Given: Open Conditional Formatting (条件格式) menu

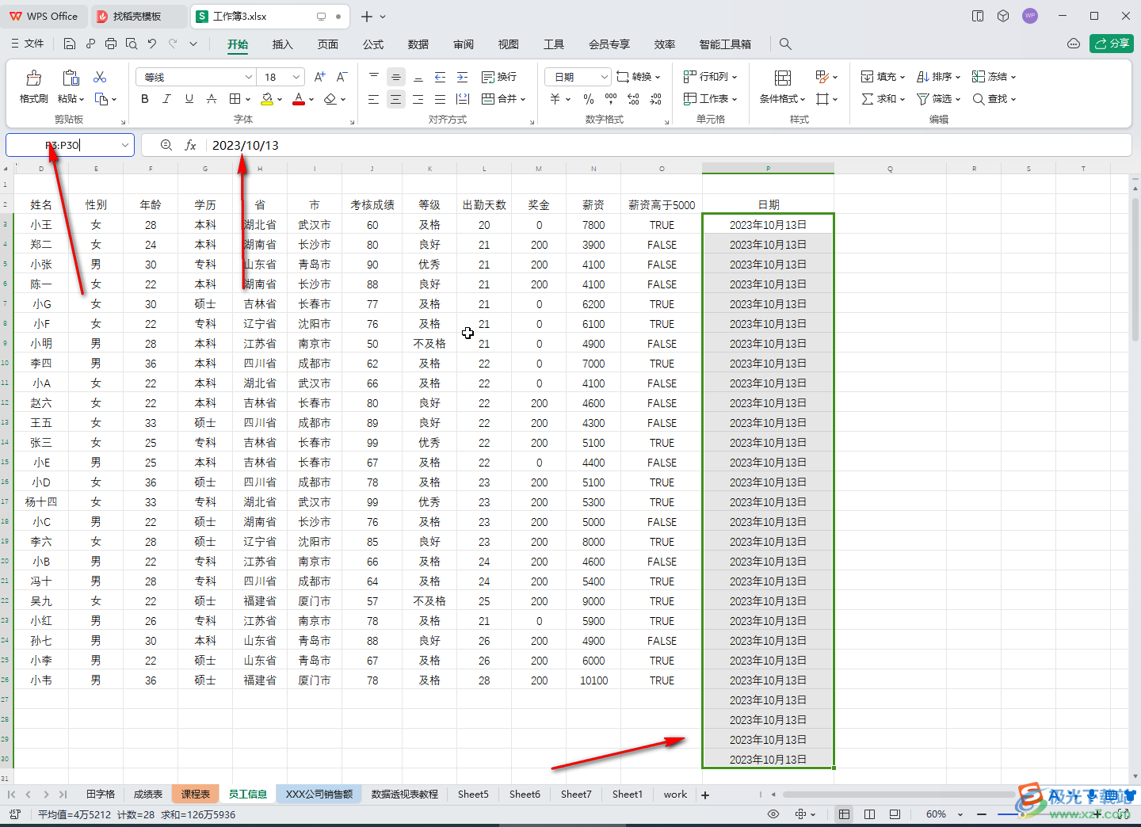Looking at the screenshot, I should 783,86.
